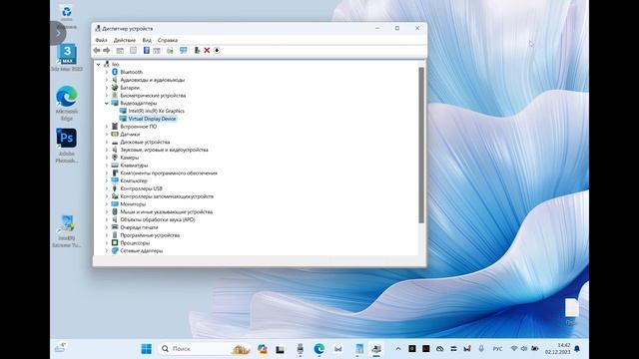Expand Аудиовходы и аудиовыходы category
The image size is (639, 359).
pyautogui.click(x=107, y=80)
